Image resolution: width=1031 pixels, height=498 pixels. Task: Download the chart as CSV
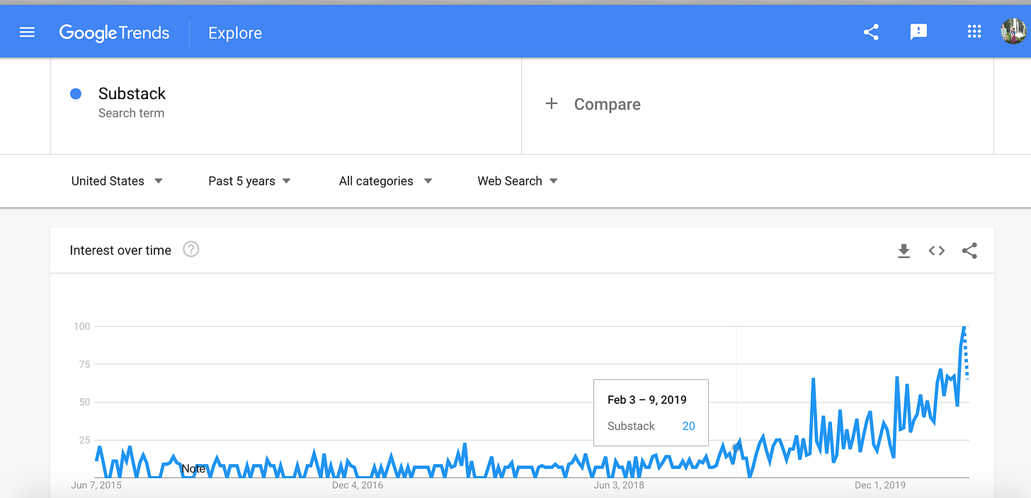904,251
